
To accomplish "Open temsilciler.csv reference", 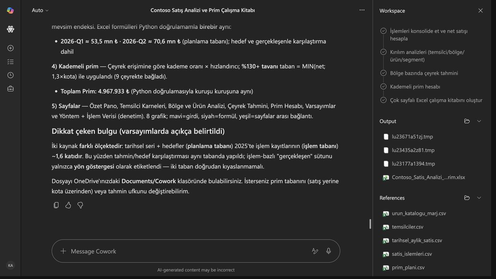I will point(408,227).
